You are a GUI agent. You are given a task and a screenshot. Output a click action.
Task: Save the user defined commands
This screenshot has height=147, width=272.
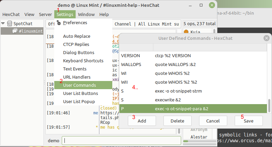[249, 121]
